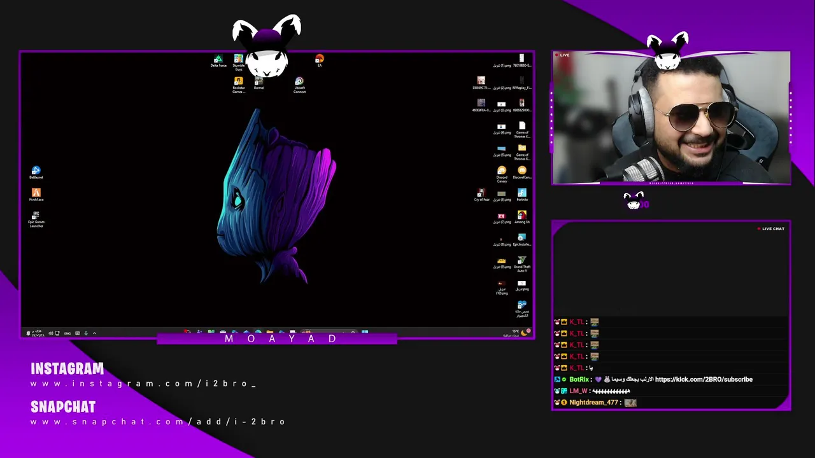Click the LM_W username in live chat
Screen dimensions: 815x458
coord(578,391)
